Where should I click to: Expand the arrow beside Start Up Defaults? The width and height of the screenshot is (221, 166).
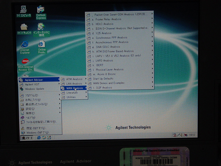152,77
